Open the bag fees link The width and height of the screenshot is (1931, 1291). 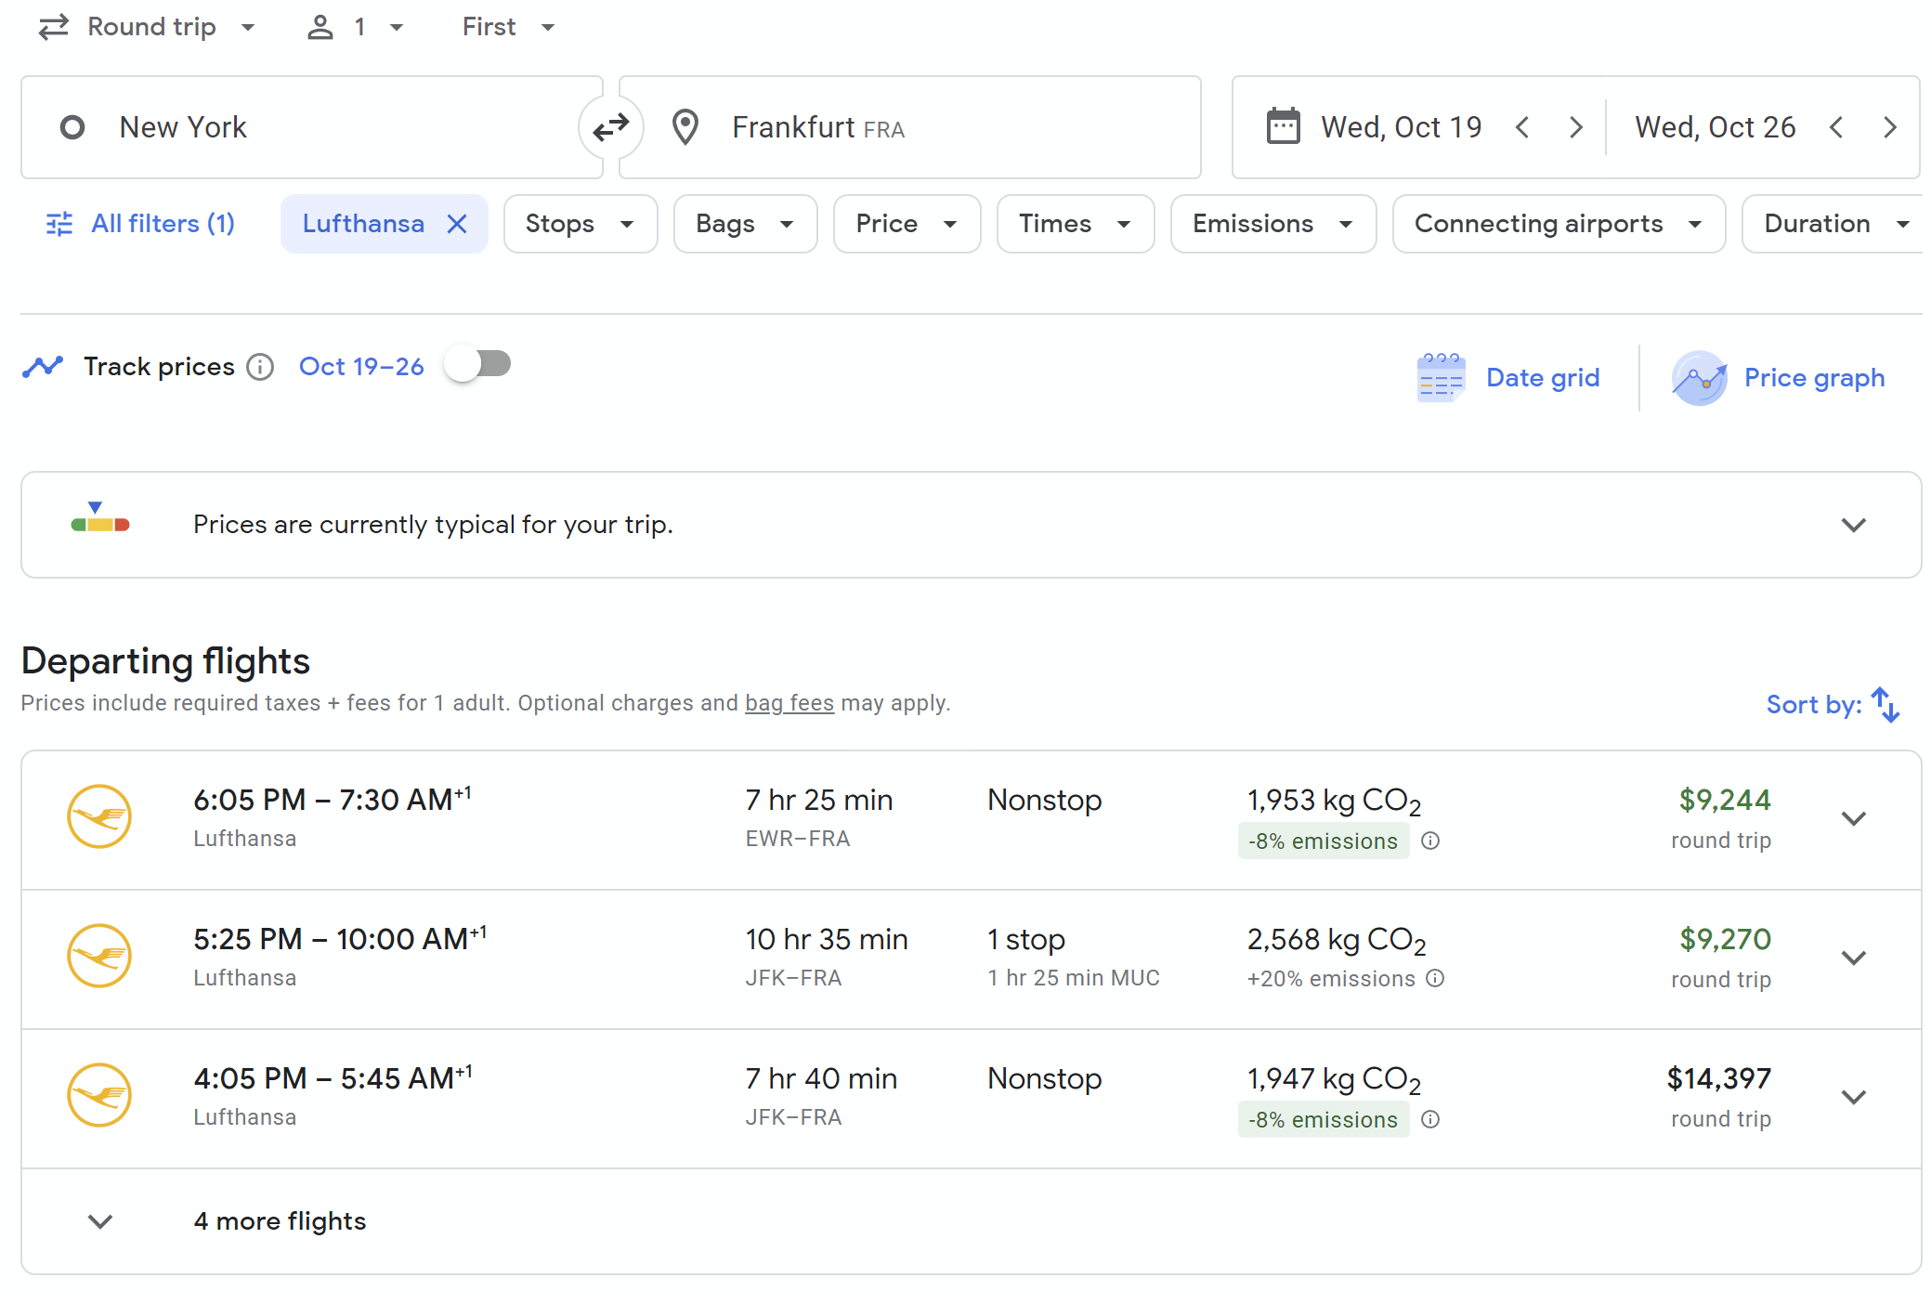pos(789,703)
